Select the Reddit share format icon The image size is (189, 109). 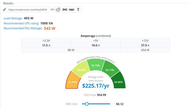58,10
